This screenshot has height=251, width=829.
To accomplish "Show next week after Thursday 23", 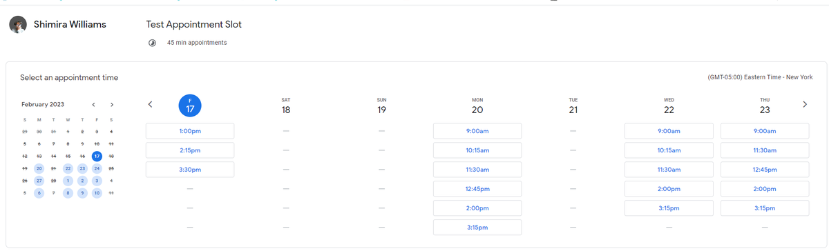I will [804, 105].
